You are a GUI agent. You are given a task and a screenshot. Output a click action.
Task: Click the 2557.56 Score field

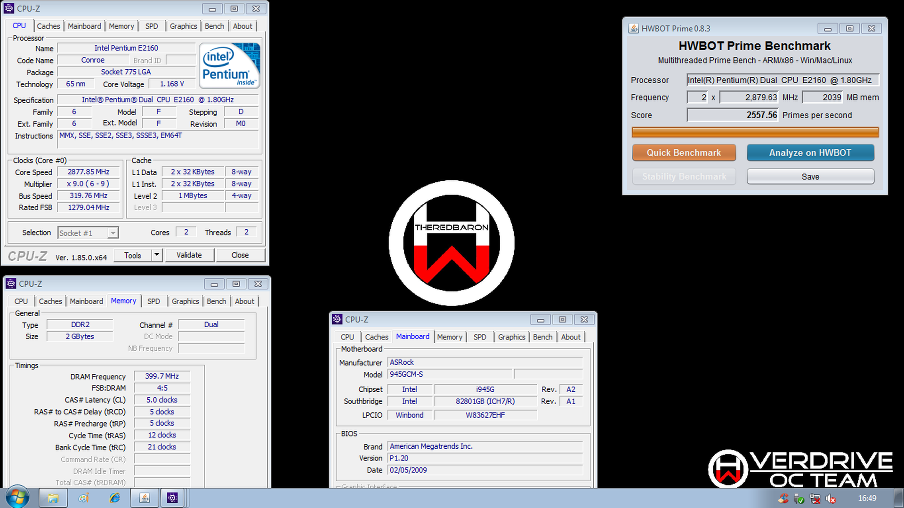[x=733, y=115]
